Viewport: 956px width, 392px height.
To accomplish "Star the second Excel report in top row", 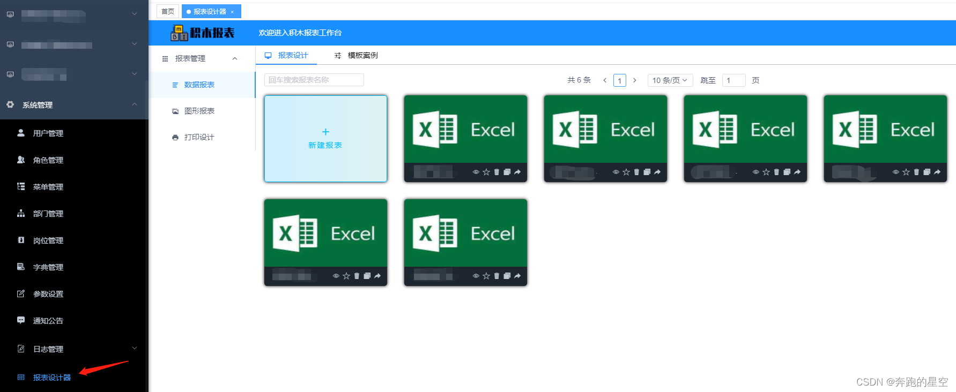I will pyautogui.click(x=626, y=172).
